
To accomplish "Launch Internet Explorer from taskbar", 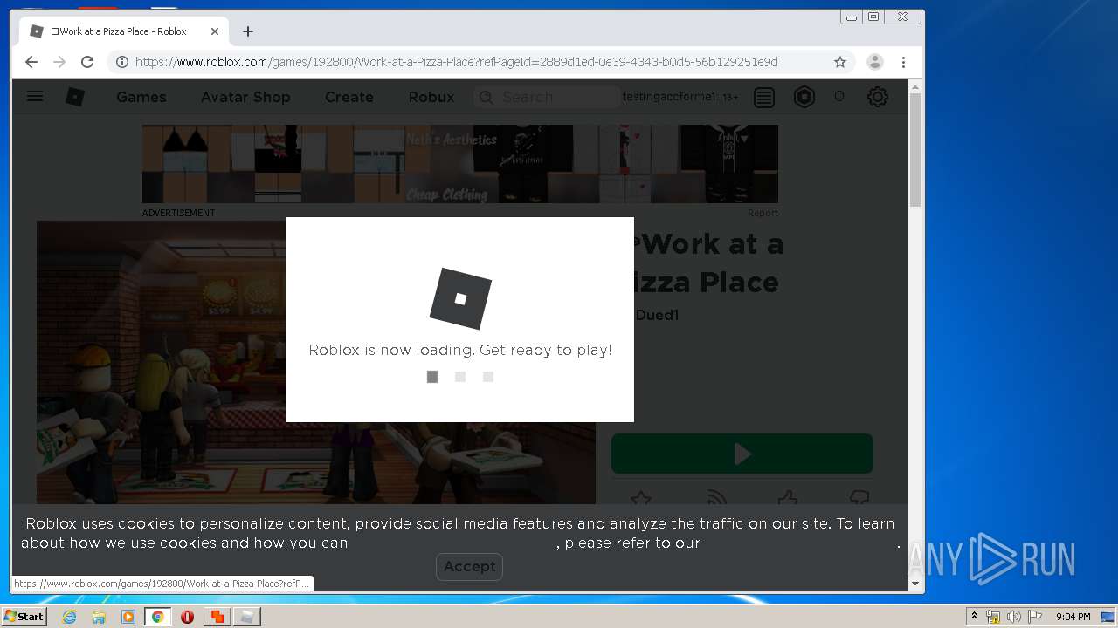I will tap(70, 617).
